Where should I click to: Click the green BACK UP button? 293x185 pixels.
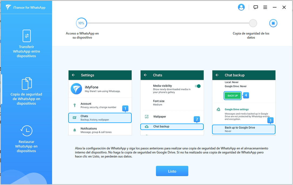click(x=233, y=95)
